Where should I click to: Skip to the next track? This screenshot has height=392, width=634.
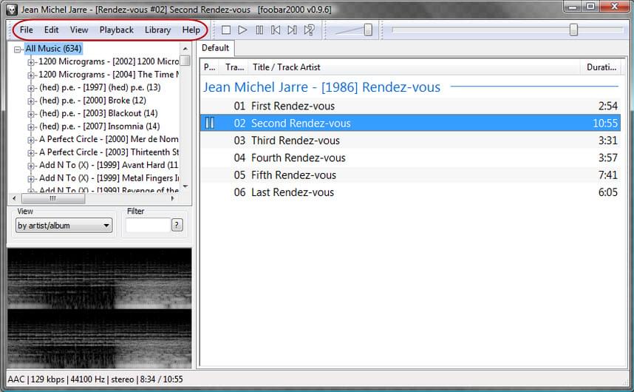(x=292, y=30)
